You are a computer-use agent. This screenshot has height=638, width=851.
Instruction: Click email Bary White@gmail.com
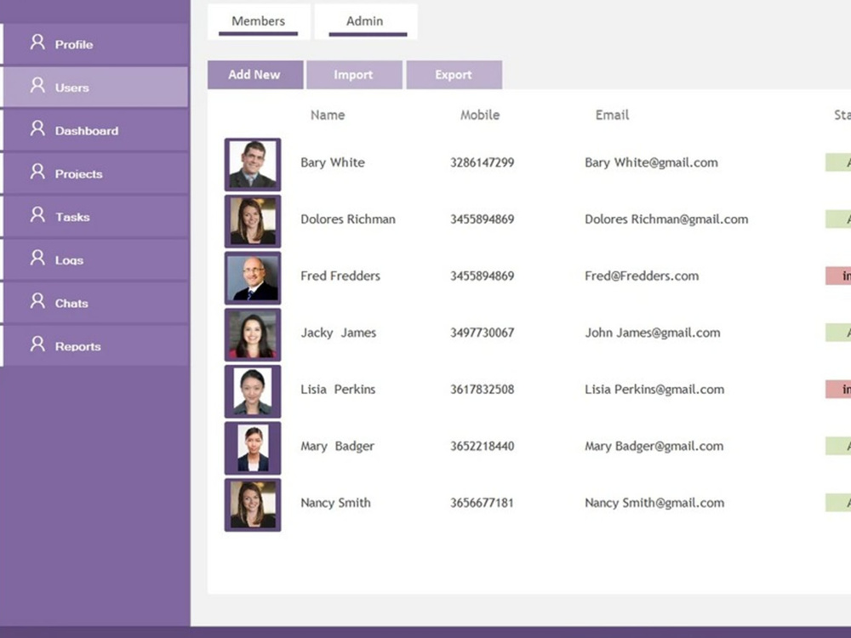click(651, 162)
